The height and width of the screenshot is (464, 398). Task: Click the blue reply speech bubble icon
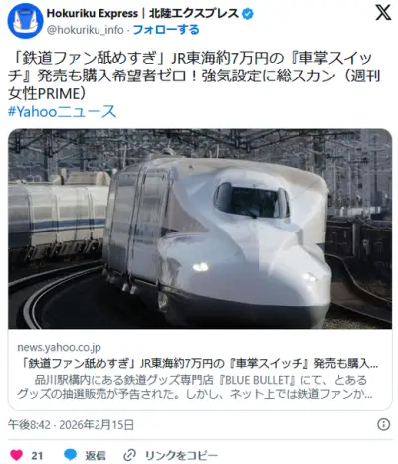tap(70, 455)
